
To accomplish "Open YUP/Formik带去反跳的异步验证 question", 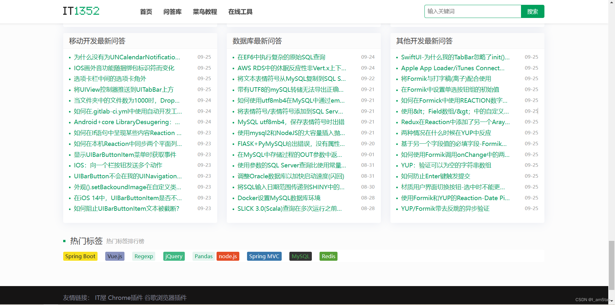I will [x=445, y=208].
